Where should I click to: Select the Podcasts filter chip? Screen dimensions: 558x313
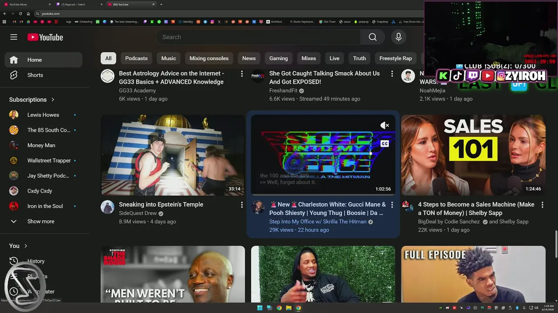[x=136, y=58]
